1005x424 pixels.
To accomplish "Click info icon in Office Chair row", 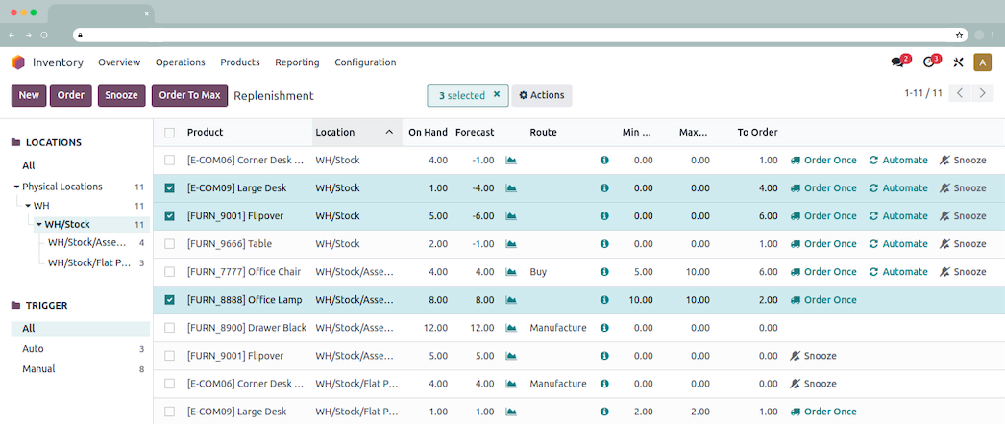I will click(x=604, y=272).
